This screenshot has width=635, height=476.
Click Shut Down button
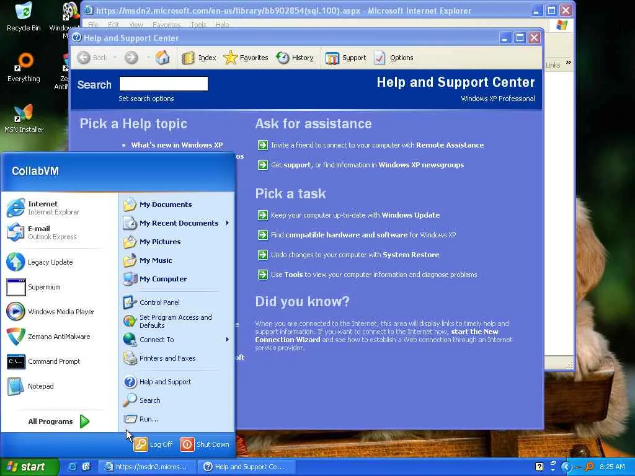point(205,444)
